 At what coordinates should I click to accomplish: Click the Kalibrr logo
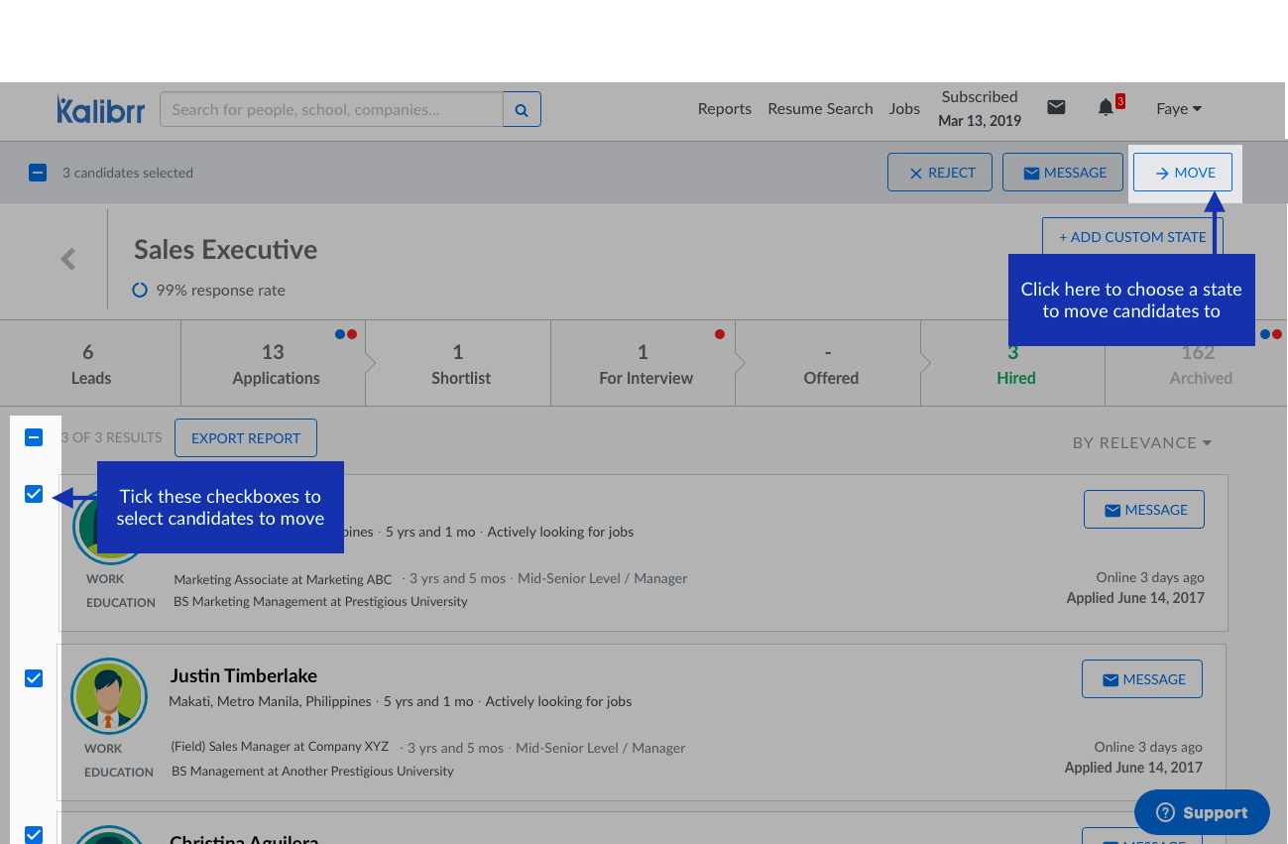100,109
